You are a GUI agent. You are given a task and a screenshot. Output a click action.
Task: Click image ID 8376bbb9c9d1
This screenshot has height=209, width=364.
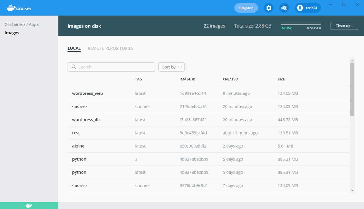pos(194,185)
